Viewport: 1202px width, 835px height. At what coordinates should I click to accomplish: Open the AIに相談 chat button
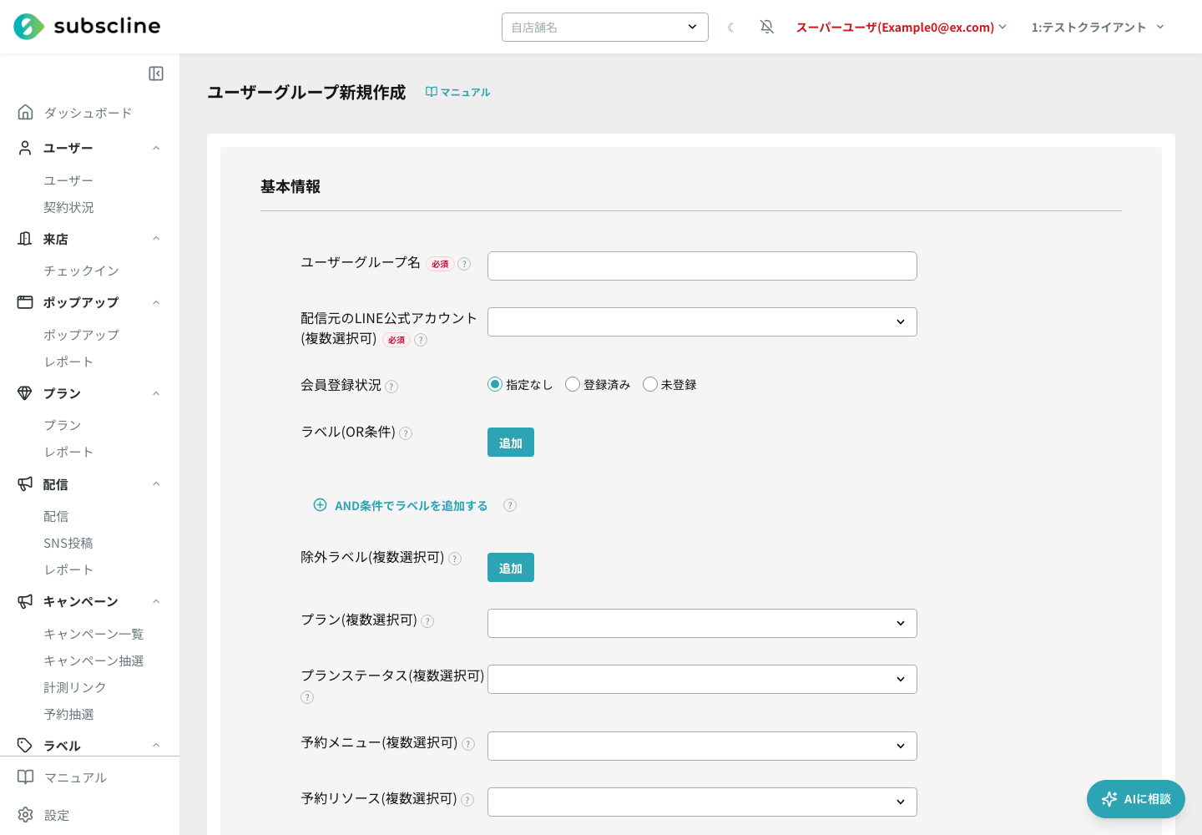tap(1136, 799)
